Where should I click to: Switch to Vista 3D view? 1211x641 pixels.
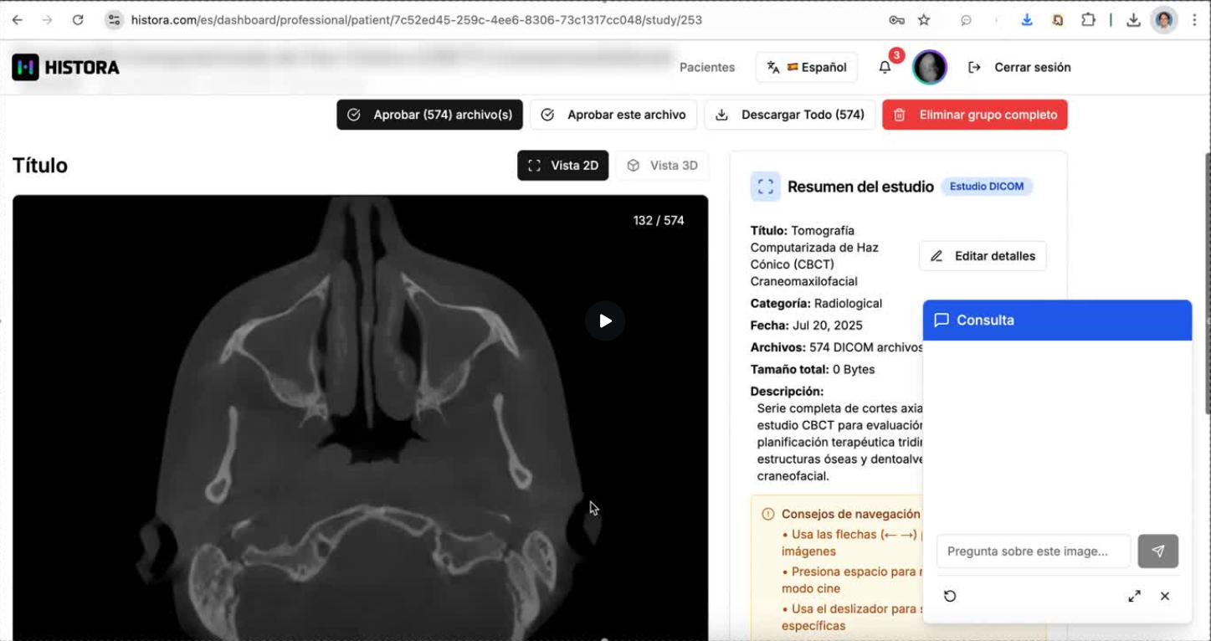tap(662, 166)
